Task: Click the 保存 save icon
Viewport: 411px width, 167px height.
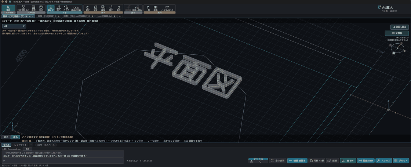Action: [33, 8]
